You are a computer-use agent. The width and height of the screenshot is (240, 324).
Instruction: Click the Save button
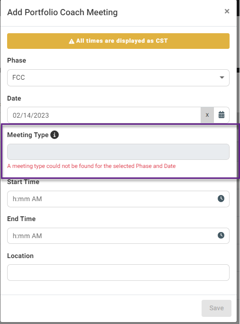point(216,308)
